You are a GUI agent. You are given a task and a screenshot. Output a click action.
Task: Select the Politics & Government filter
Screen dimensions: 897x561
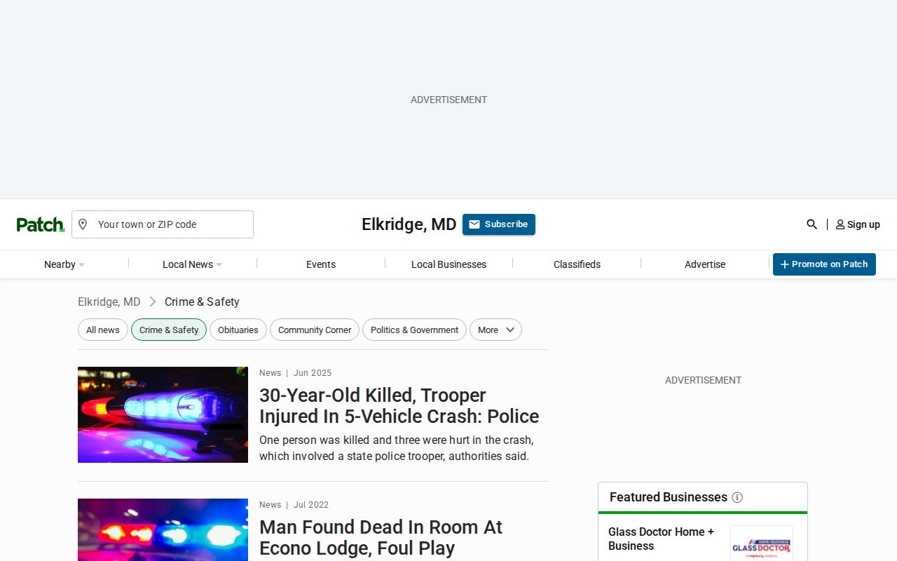click(x=414, y=330)
